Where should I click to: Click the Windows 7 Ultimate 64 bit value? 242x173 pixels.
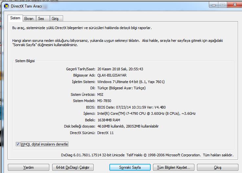click(131, 82)
